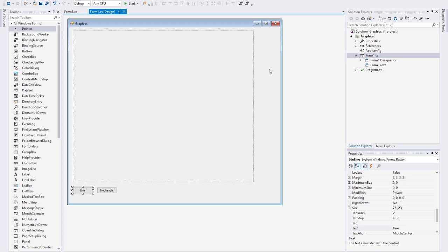Select the Line button on the form
Viewport: 448px width, 252px height.
point(83,190)
